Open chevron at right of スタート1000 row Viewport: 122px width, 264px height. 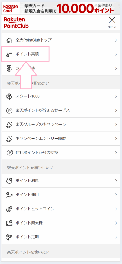click(116, 96)
